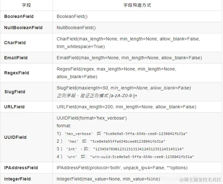This screenshot has height=184, width=223.
Task: Click the allow_blank=False) line under RegexField
Action: click(x=77, y=77)
